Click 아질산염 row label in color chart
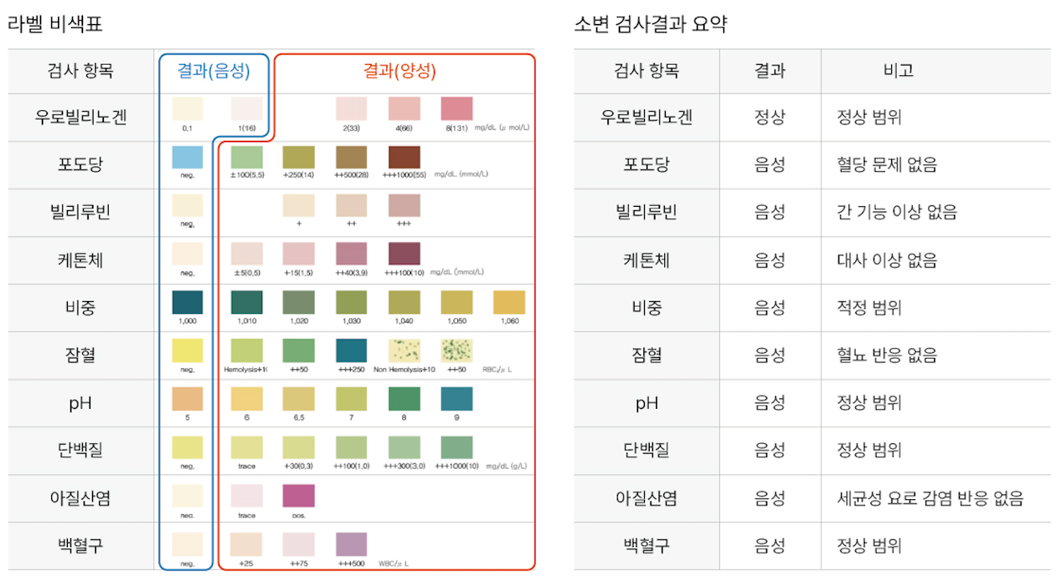The width and height of the screenshot is (1059, 579). (81, 498)
